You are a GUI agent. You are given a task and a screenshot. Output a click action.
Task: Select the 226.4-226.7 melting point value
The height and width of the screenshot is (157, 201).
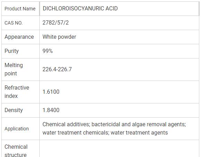point(57,69)
